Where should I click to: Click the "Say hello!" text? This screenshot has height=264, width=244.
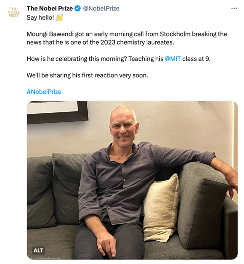click(40, 18)
